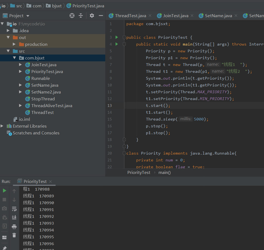The height and width of the screenshot is (250, 264).
Task: Click the 5000 millis value in code
Action: point(199,119)
